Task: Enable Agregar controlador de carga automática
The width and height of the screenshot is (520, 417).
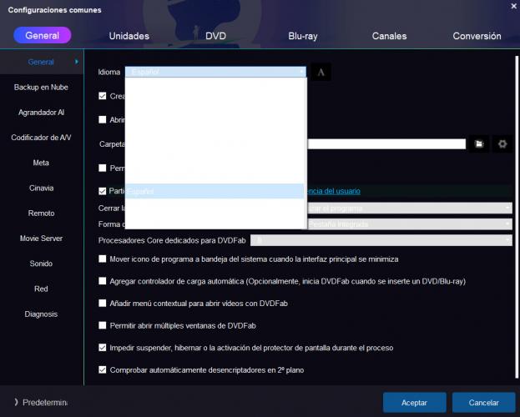Action: coord(102,281)
